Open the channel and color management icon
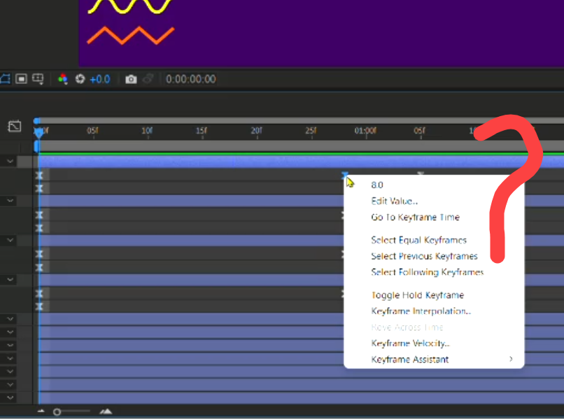Image resolution: width=564 pixels, height=419 pixels. pos(63,79)
